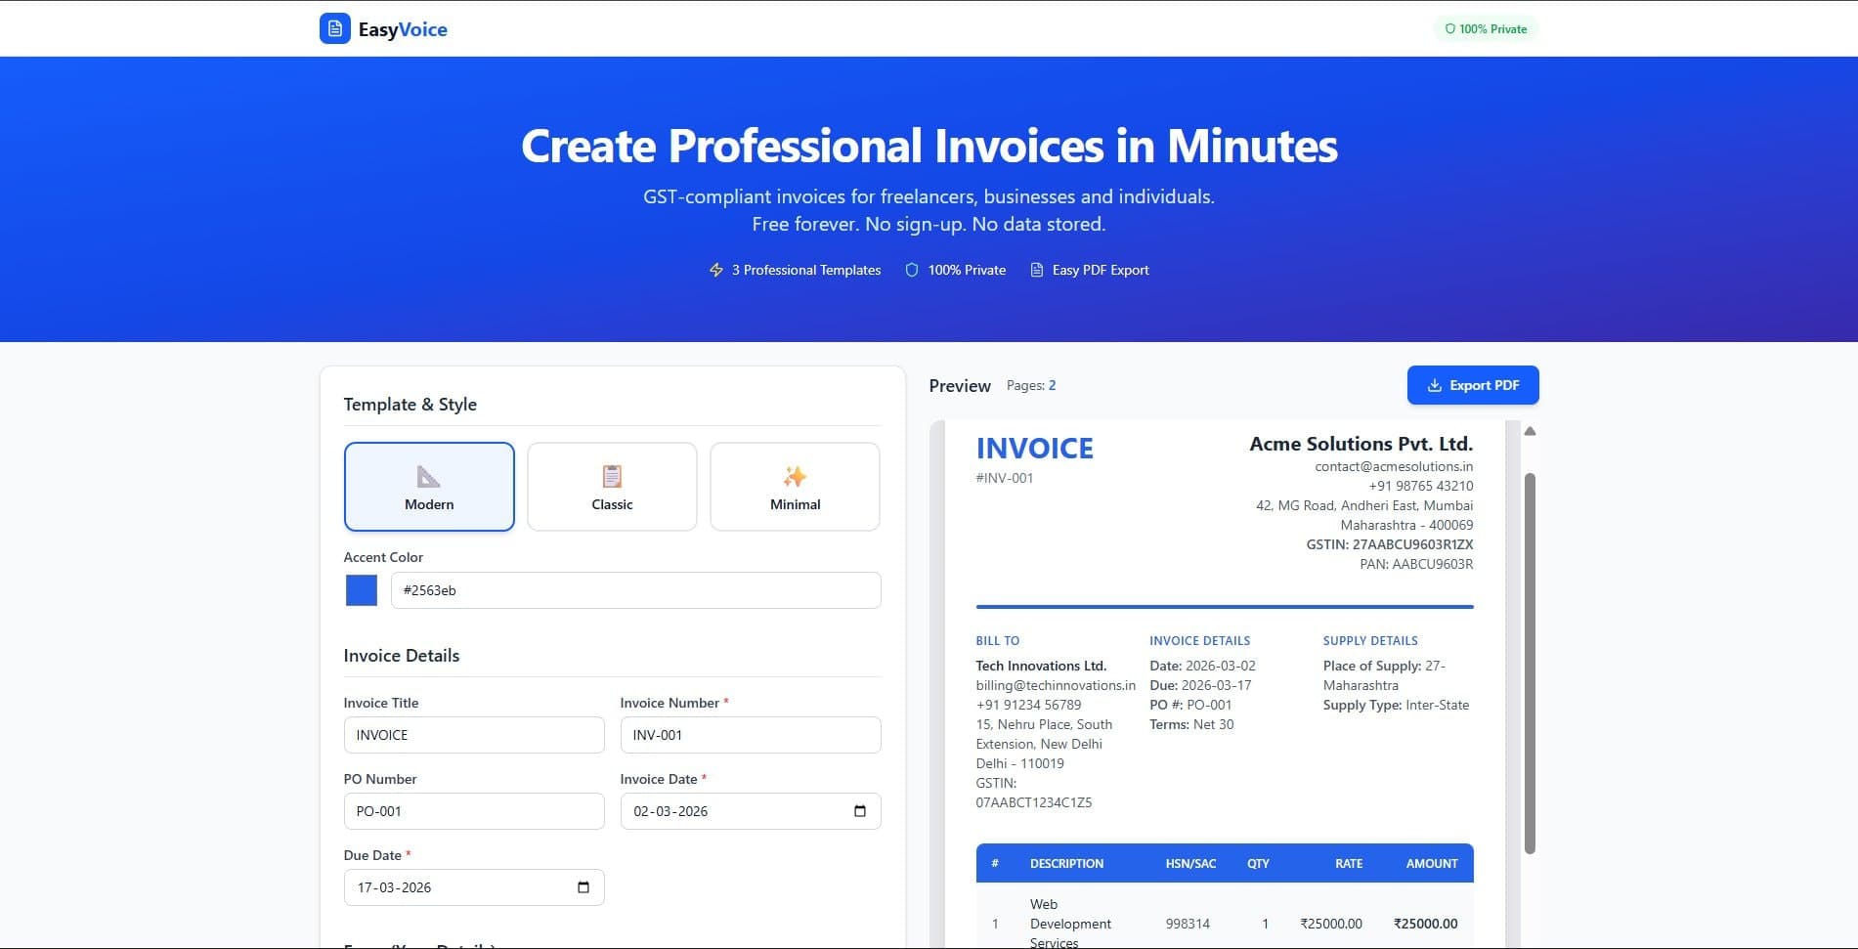Click the download icon inside Export PDF button
Screen dimensions: 1858x949
coord(1435,385)
